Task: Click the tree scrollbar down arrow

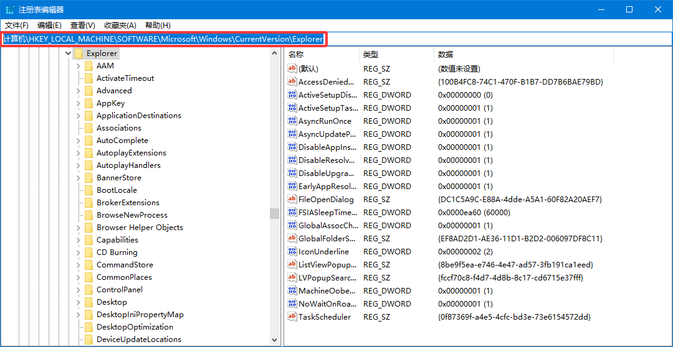Action: click(275, 340)
